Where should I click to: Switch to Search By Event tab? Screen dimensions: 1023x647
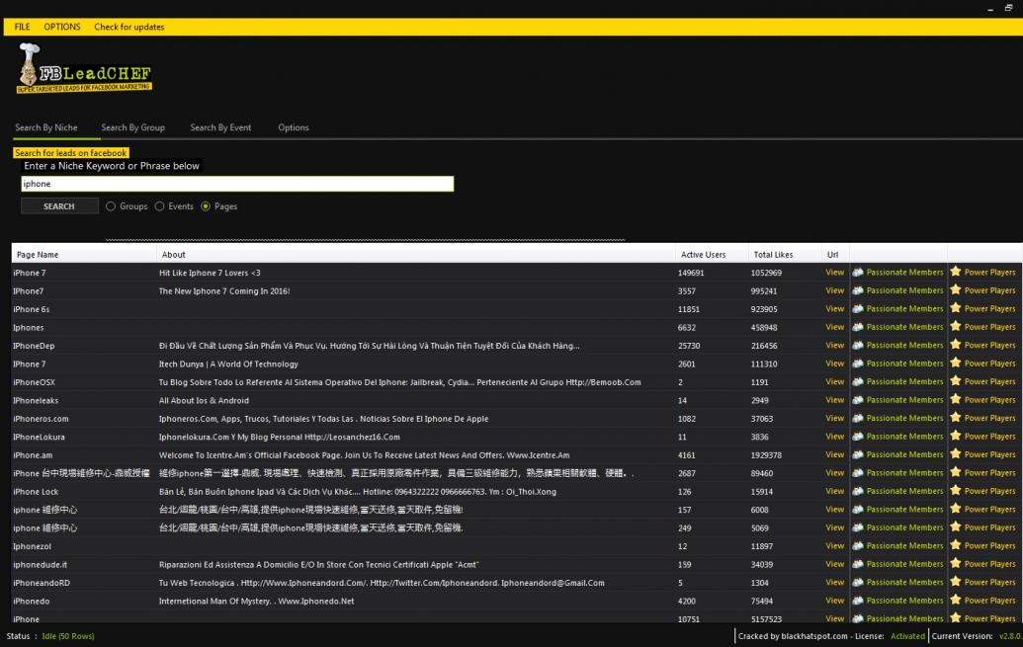220,127
